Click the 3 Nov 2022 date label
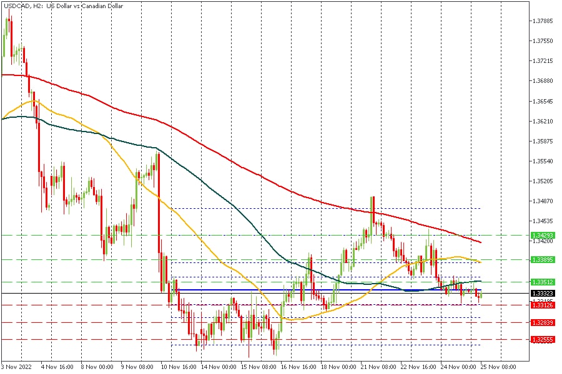 16,367
